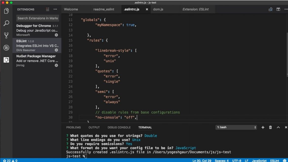Select the Source Control icon
288x162 pixels.
(6, 35)
